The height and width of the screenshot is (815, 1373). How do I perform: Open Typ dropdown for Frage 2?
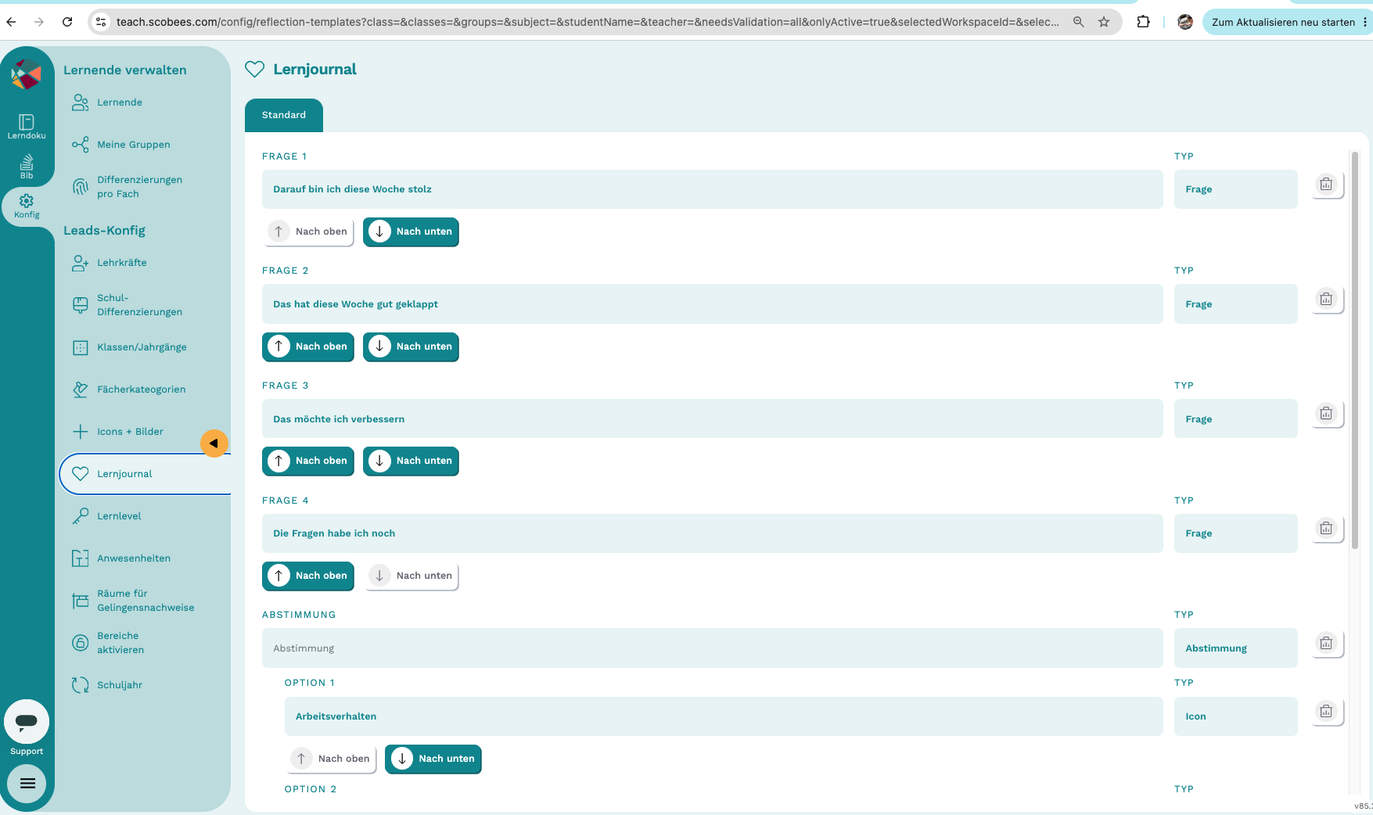(1235, 304)
